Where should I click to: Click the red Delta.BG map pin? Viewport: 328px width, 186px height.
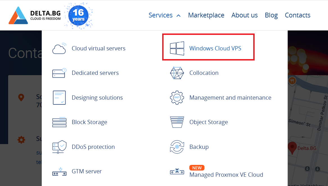click(292, 148)
